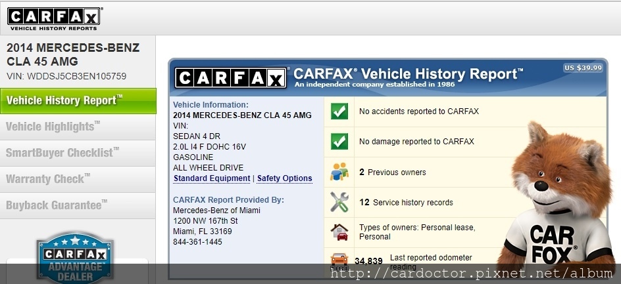Image resolution: width=621 pixels, height=284 pixels.
Task: Click 'Mercedes-Benz of Miami' dealer name
Action: click(x=216, y=211)
